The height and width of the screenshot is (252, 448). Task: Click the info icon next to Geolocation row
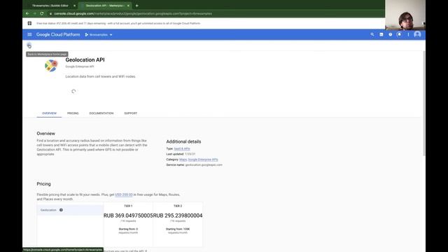[61, 210]
